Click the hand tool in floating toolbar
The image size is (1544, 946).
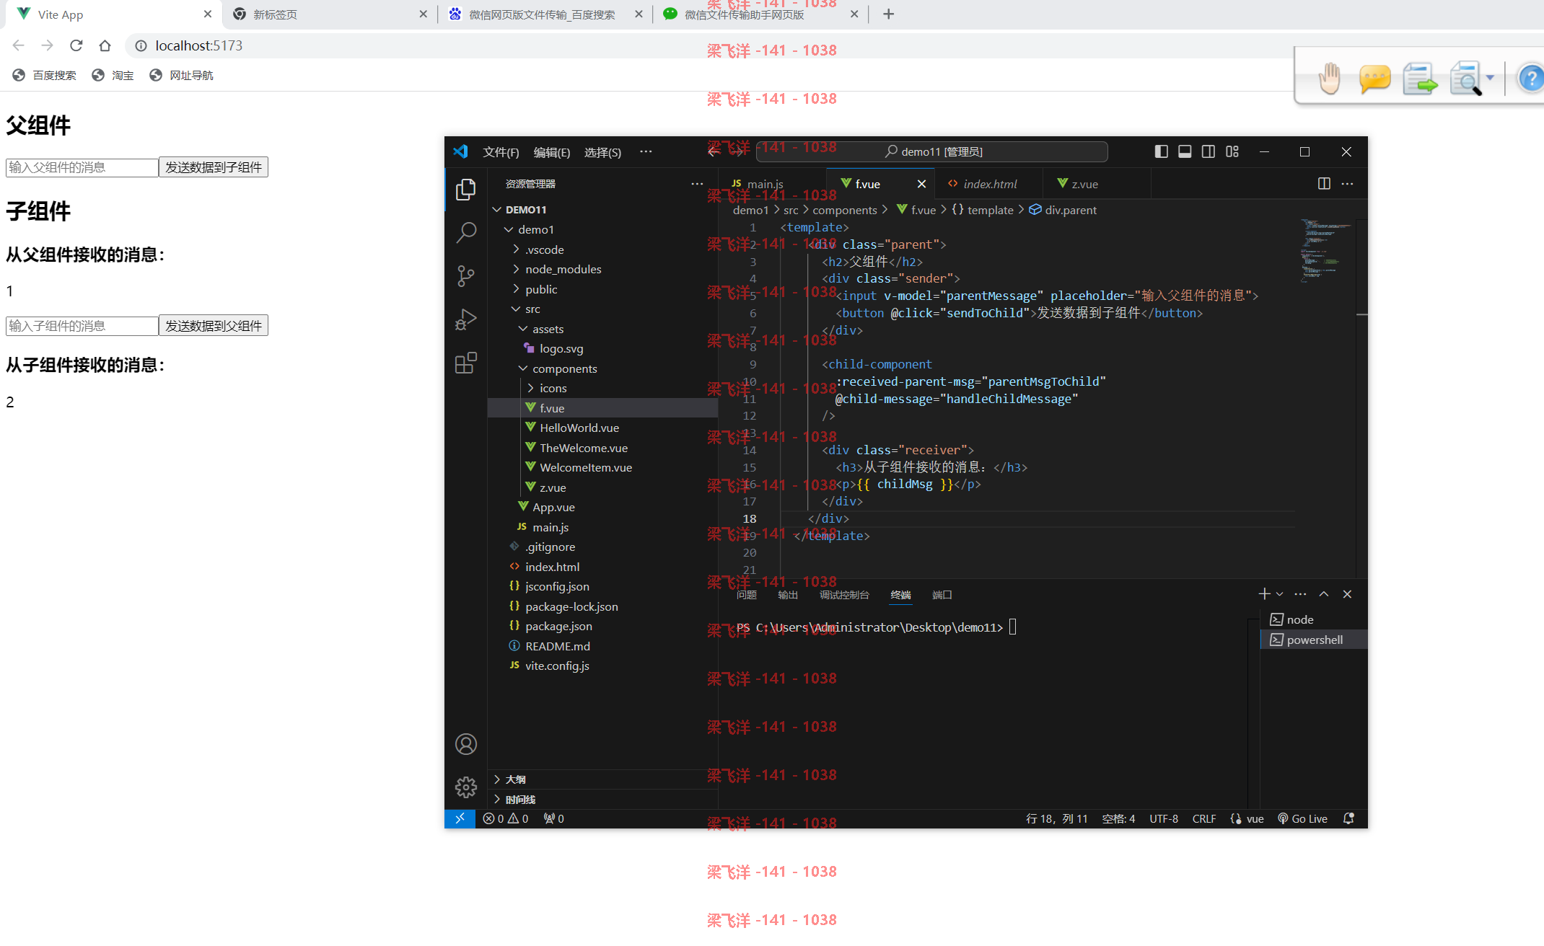(1329, 78)
